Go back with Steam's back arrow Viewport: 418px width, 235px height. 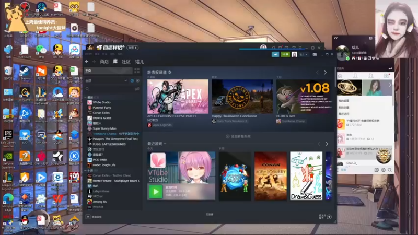pyautogui.click(x=87, y=62)
